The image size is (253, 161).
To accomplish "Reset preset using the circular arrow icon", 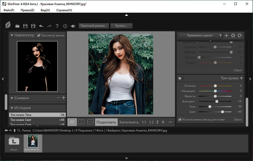I will (x=240, y=36).
